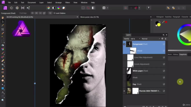The image size is (191, 107).
Task: Hide the Pierrick-VAN-TROOST layer
Action: [x=164, y=91]
